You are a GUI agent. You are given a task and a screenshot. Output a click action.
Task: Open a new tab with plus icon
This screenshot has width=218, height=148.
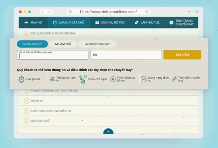(x=189, y=12)
